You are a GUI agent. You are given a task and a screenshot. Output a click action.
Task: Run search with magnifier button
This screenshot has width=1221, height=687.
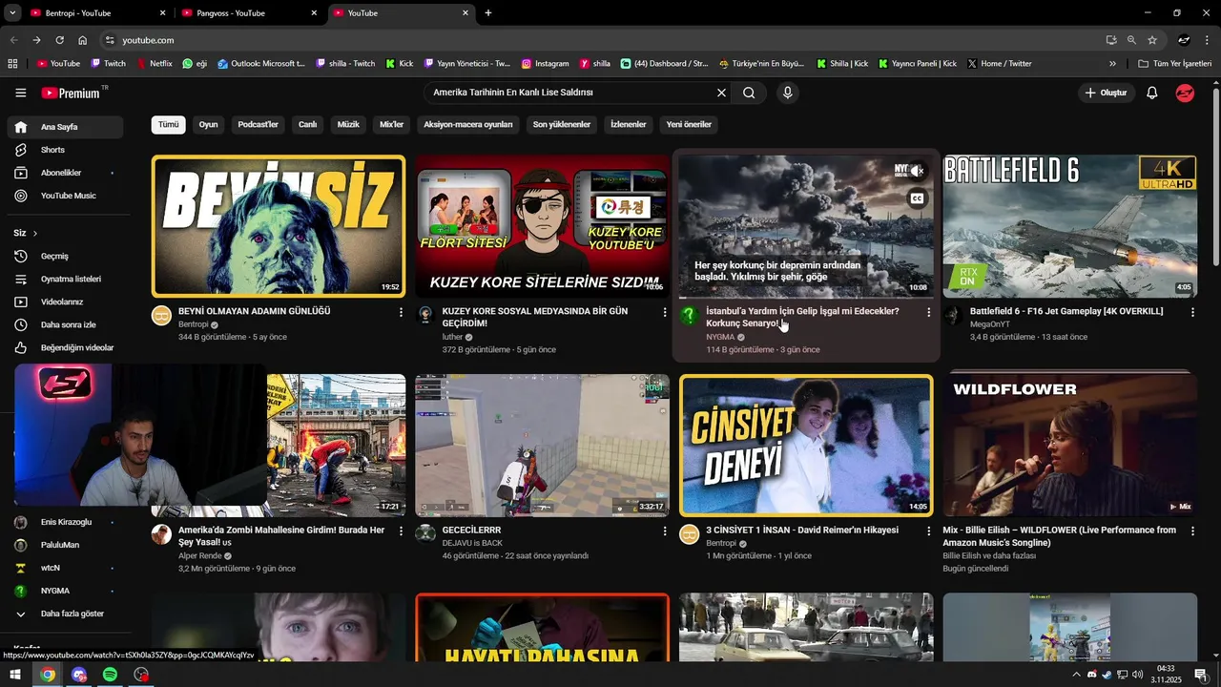tap(749, 93)
